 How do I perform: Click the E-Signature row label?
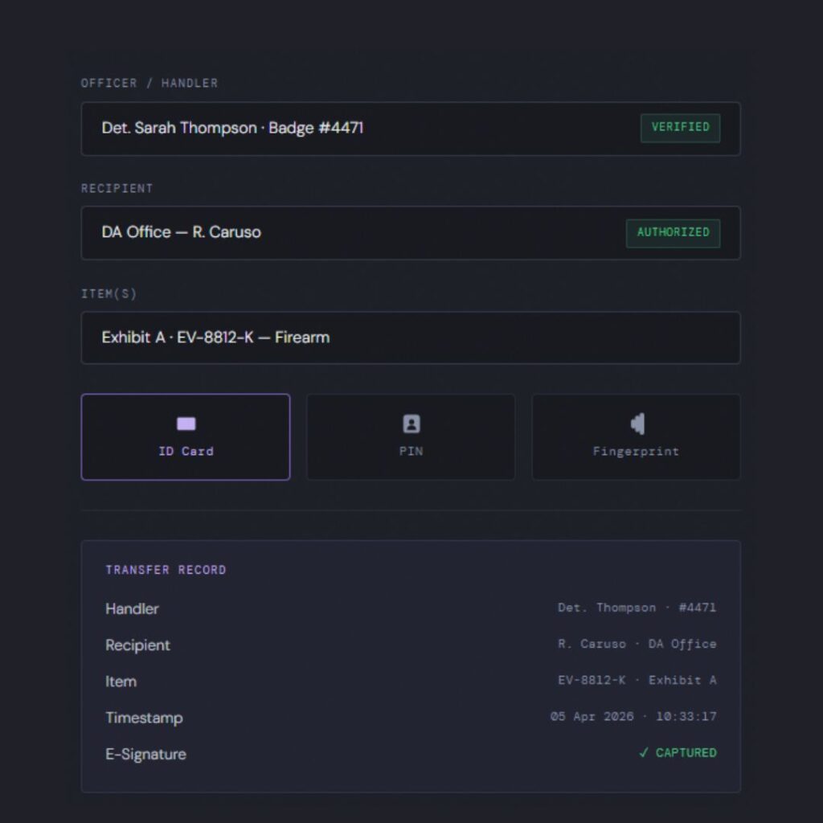point(145,754)
